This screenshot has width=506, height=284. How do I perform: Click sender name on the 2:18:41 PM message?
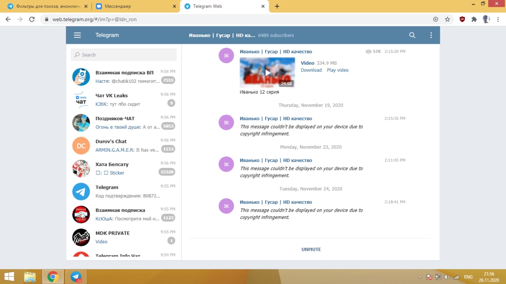click(276, 202)
